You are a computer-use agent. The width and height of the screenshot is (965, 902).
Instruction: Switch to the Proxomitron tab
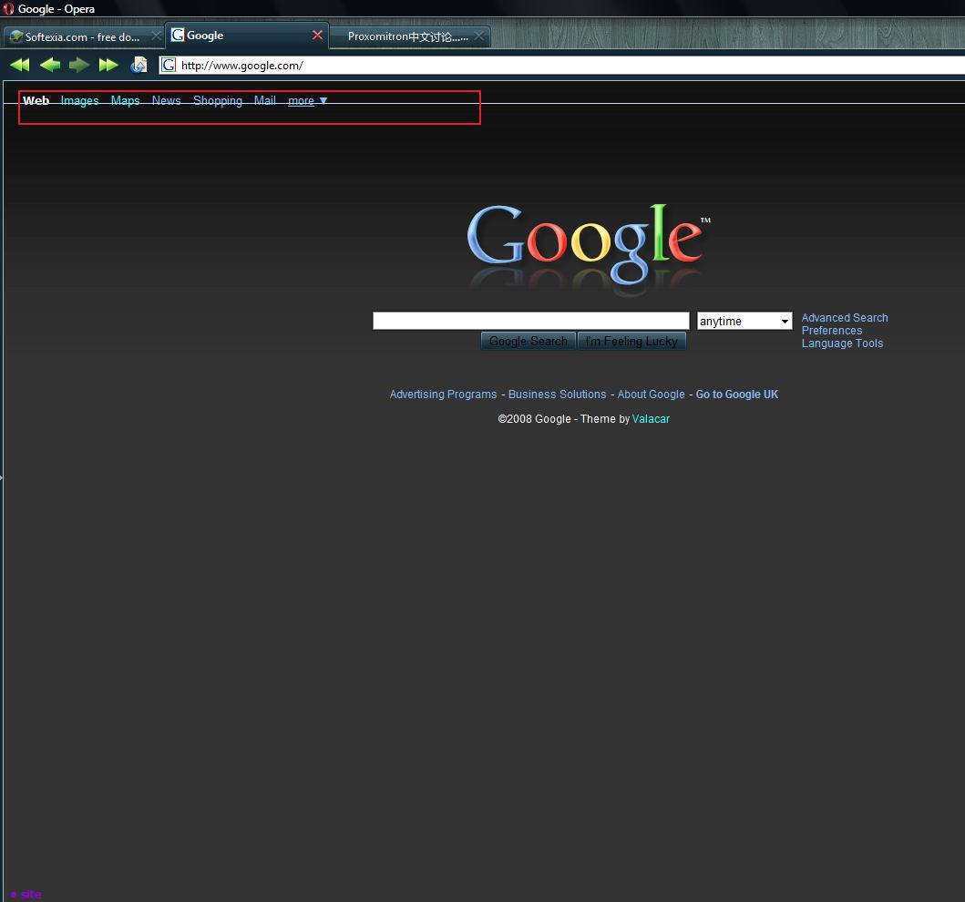(410, 37)
